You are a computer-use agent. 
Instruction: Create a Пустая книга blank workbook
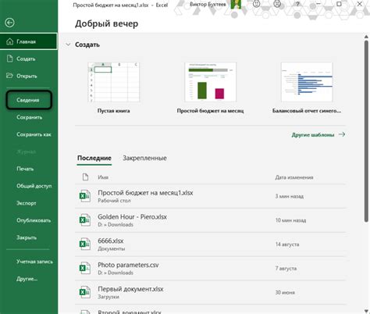pyautogui.click(x=114, y=87)
